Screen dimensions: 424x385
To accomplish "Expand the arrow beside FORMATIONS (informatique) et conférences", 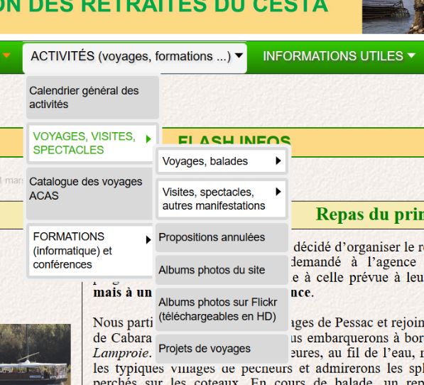I will pyautogui.click(x=148, y=240).
